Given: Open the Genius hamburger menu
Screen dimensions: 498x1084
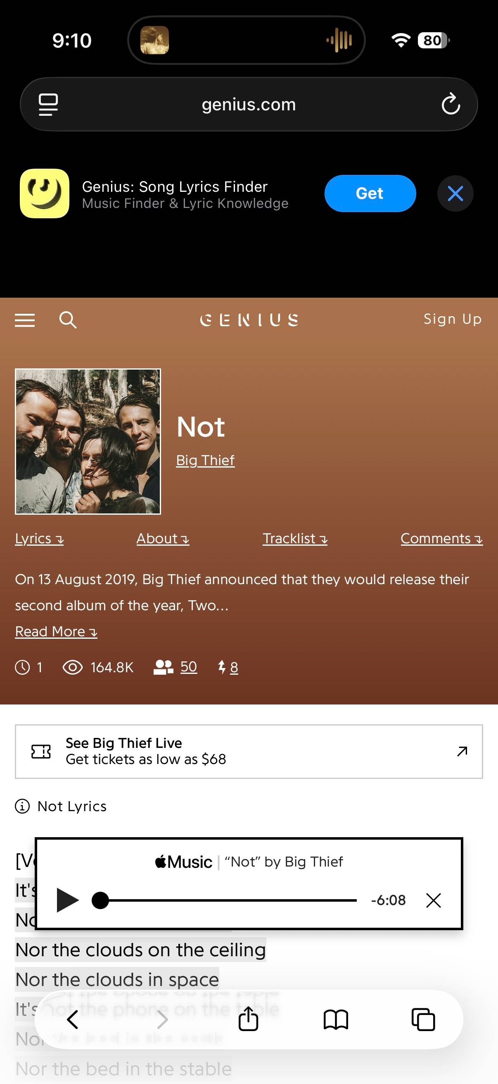Looking at the screenshot, I should click(25, 320).
